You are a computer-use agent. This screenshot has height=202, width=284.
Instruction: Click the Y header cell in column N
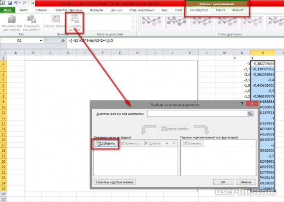click(242, 58)
